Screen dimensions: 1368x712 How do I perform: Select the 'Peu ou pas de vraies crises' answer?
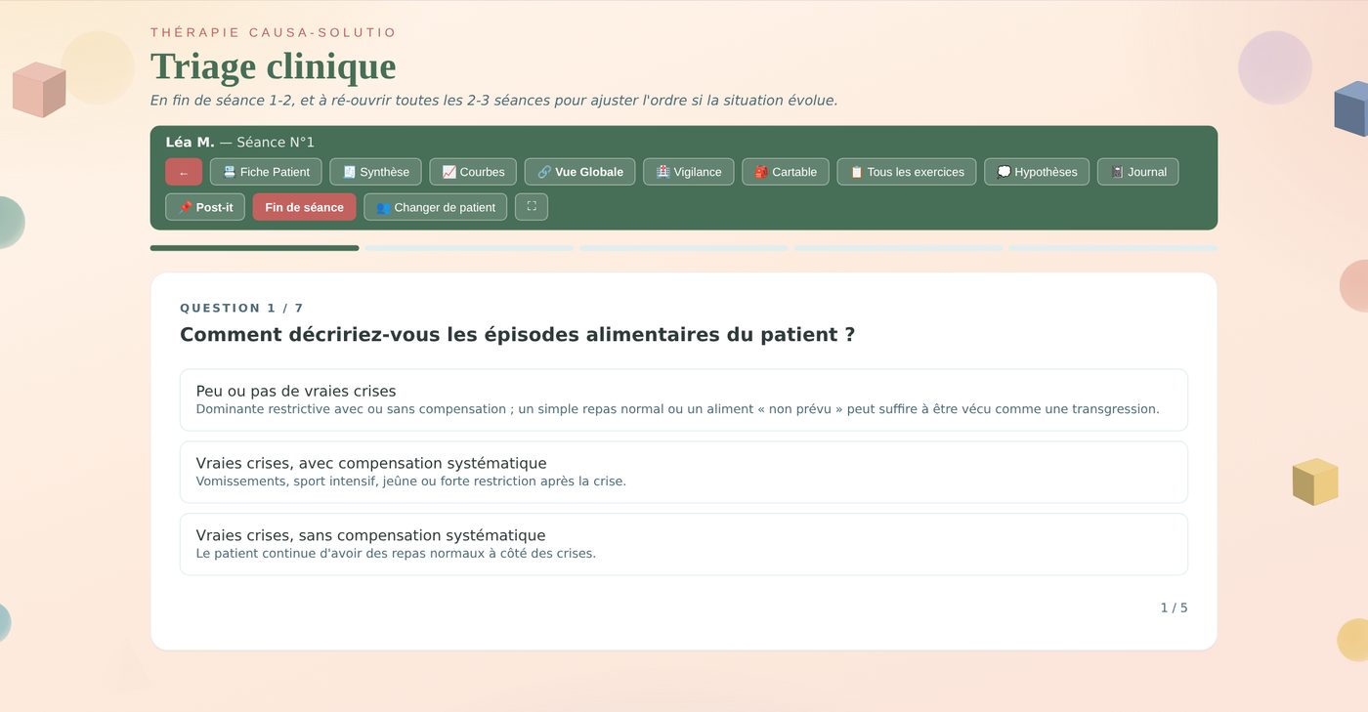684,399
